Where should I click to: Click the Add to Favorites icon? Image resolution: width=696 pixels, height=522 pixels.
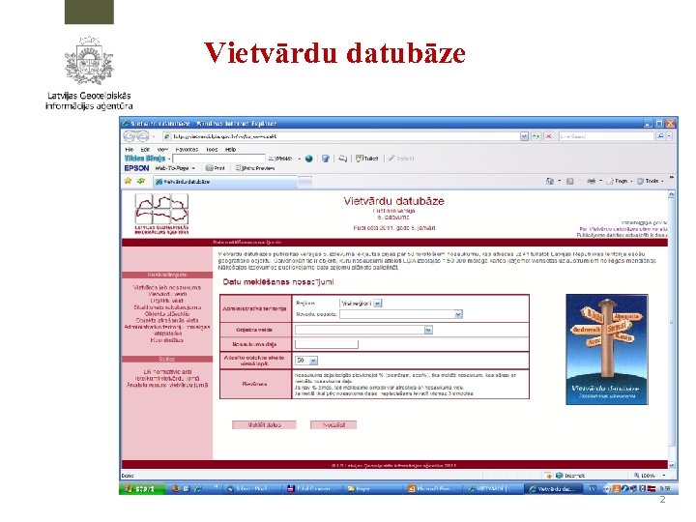point(141,181)
